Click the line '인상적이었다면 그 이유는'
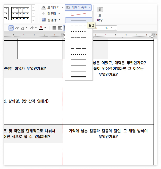This screenshot has width=161, height=169. pyautogui.click(x=123, y=69)
